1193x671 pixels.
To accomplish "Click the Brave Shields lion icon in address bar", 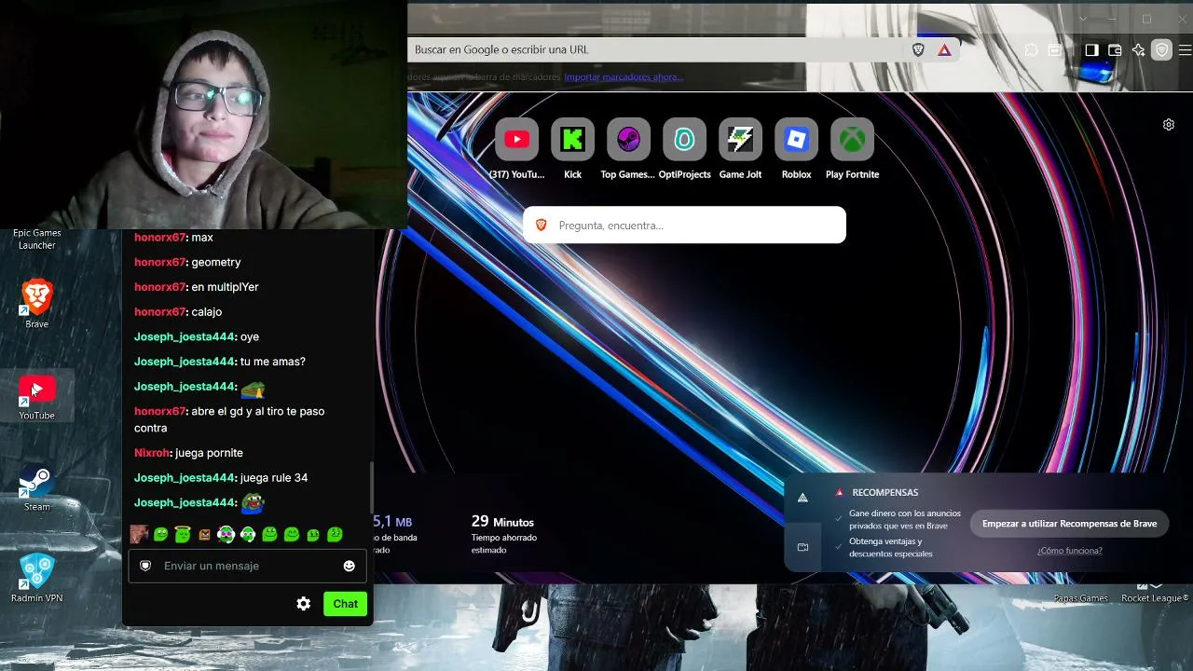I will click(x=918, y=49).
